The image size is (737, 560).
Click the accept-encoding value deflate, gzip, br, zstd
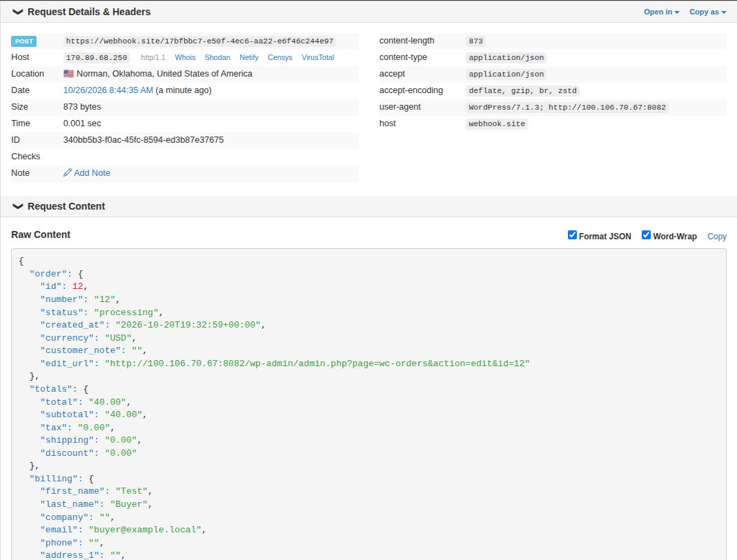[x=522, y=90]
